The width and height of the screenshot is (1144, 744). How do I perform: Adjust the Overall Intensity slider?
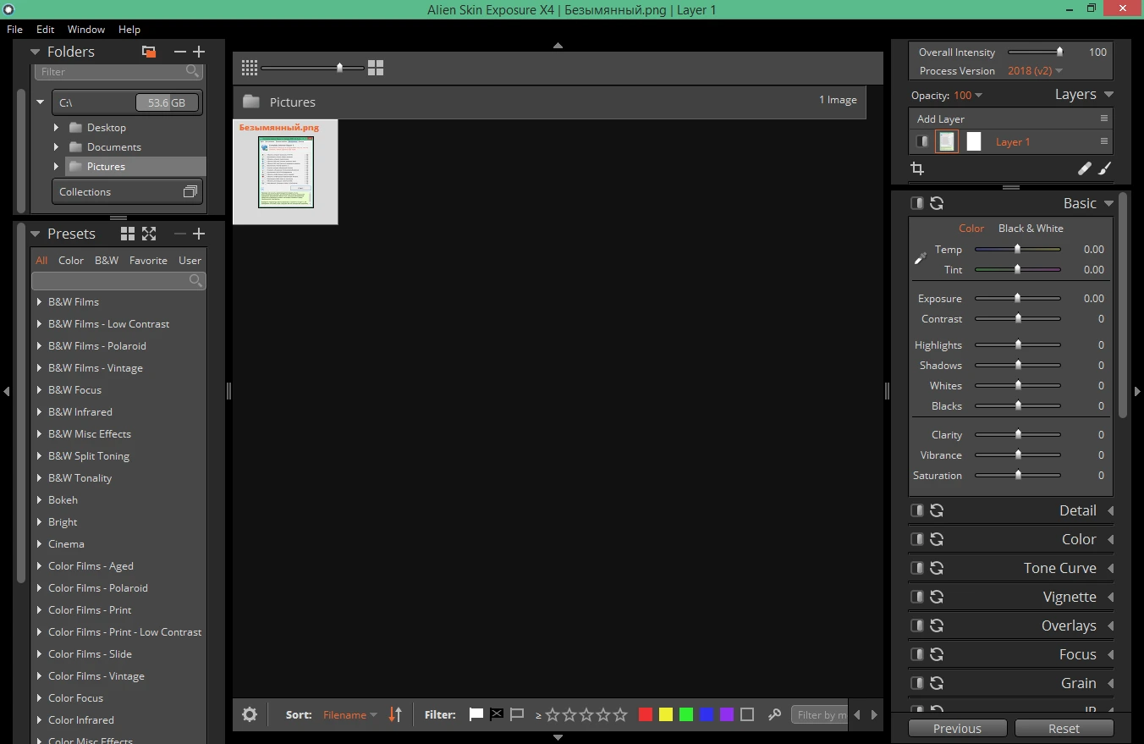(x=1036, y=52)
